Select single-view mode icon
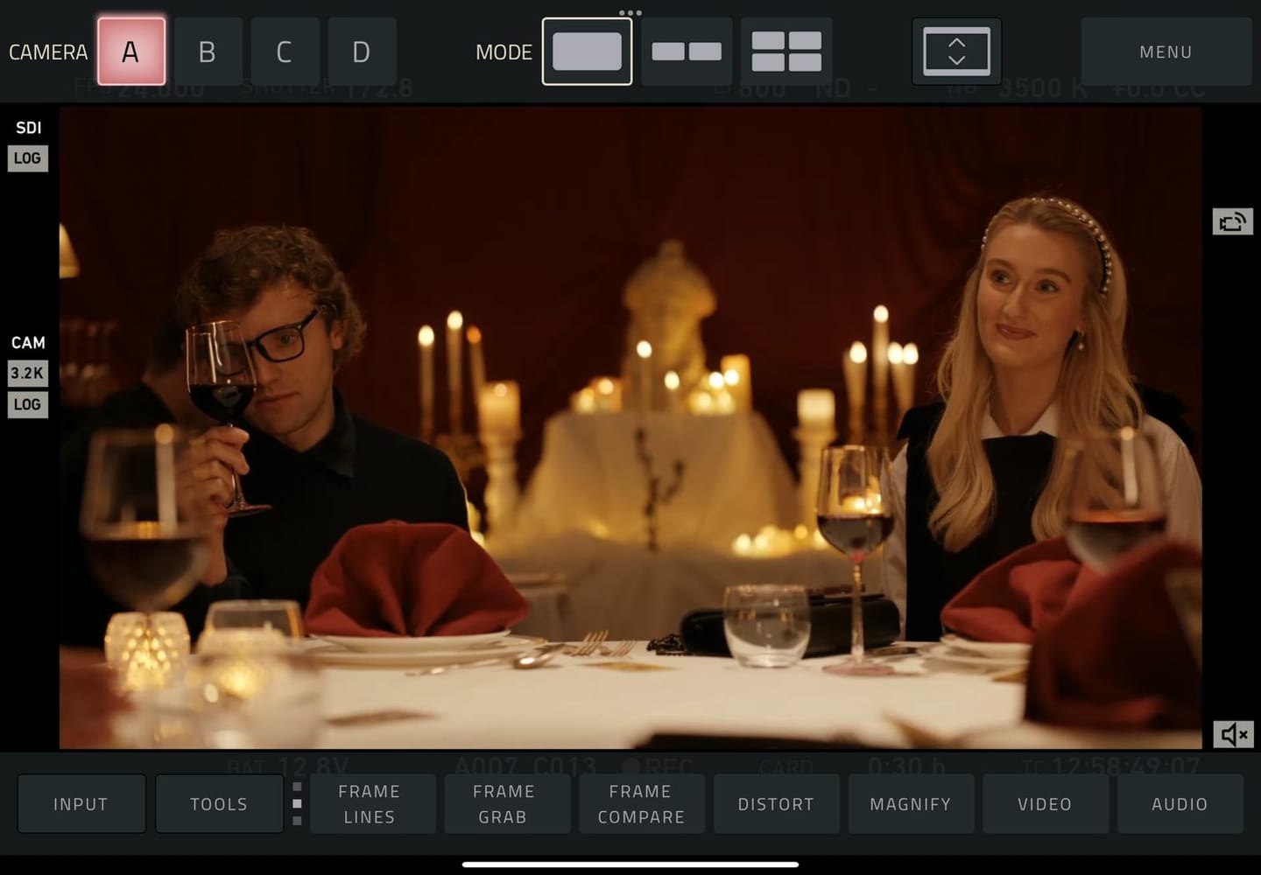1261x875 pixels. [587, 52]
